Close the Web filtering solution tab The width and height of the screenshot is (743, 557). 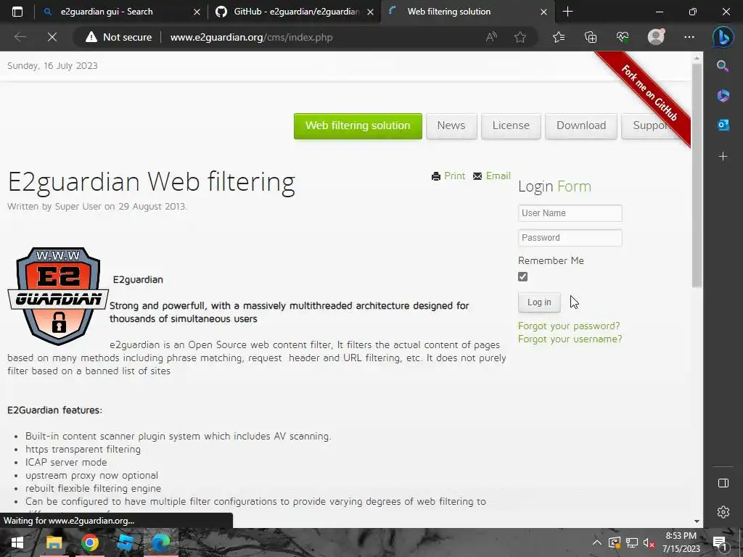click(x=544, y=12)
